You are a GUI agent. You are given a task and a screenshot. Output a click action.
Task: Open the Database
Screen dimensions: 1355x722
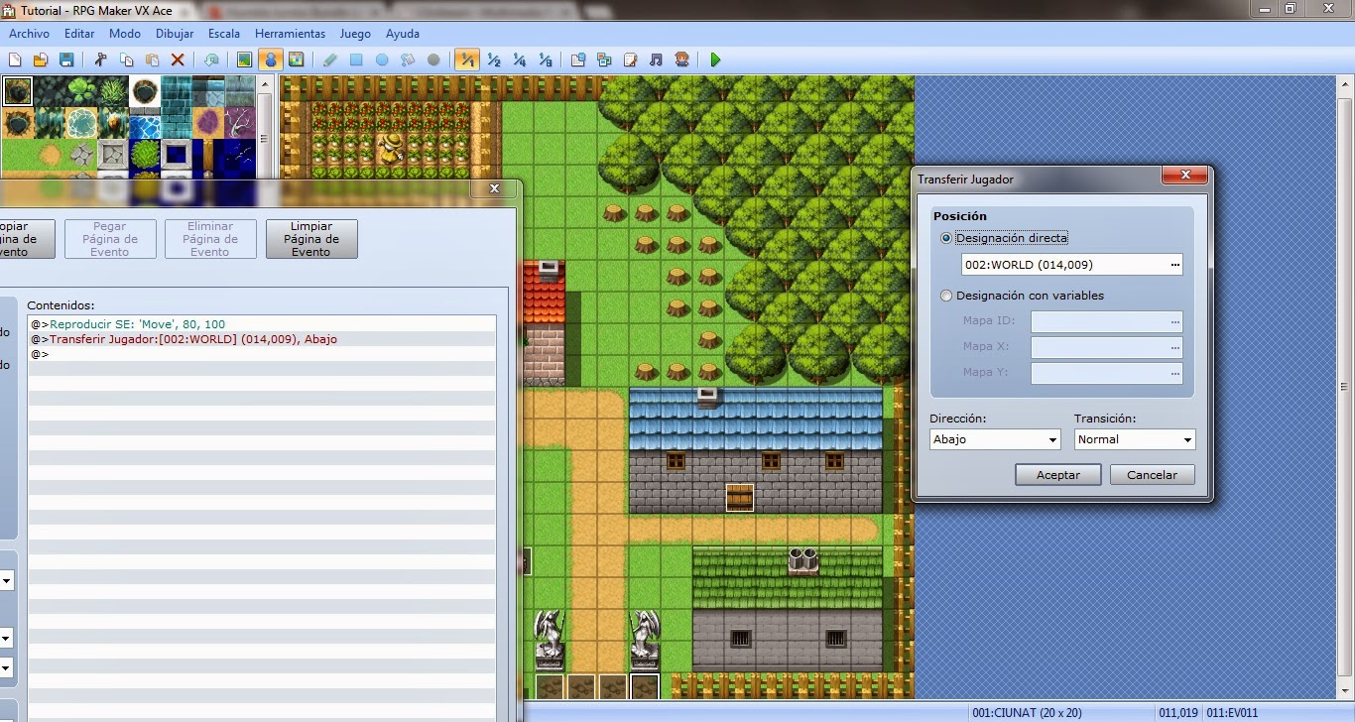coord(577,60)
